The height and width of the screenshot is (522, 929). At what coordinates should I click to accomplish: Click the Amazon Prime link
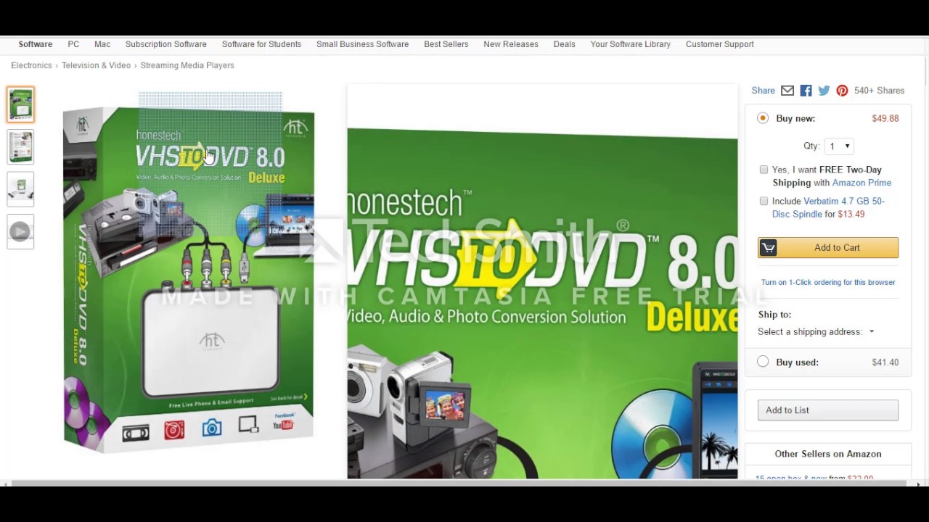coord(862,183)
